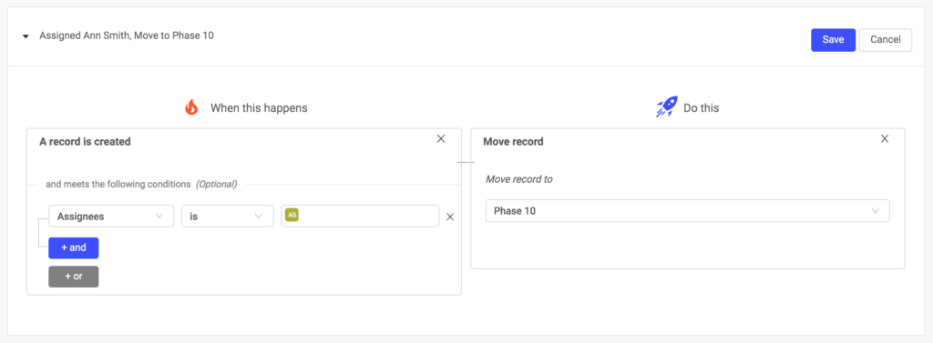Remove the A record is created trigger
This screenshot has height=343, width=933.
[441, 138]
